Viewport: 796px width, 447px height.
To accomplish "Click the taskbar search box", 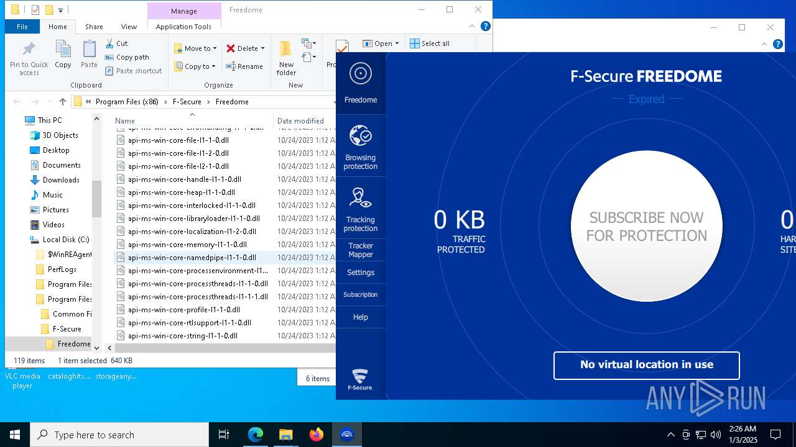I will click(x=119, y=435).
